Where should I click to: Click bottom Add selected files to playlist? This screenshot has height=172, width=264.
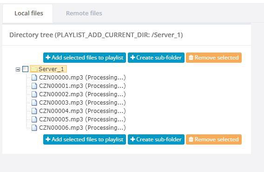point(85,139)
